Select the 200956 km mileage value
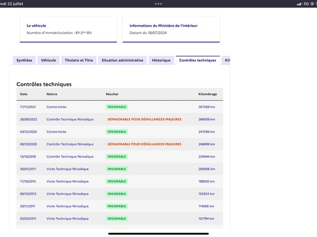The image size is (317, 237). point(206,169)
